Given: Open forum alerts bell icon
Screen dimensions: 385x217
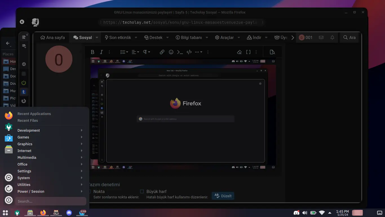Looking at the screenshot, I should [332, 37].
